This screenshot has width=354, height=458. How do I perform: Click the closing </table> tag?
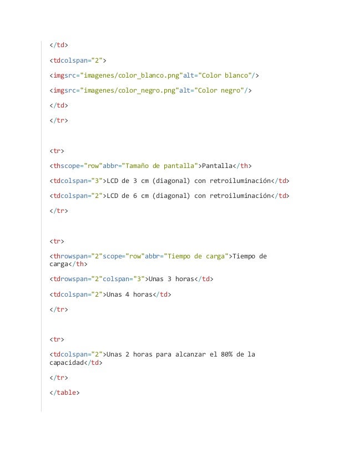click(x=64, y=393)
